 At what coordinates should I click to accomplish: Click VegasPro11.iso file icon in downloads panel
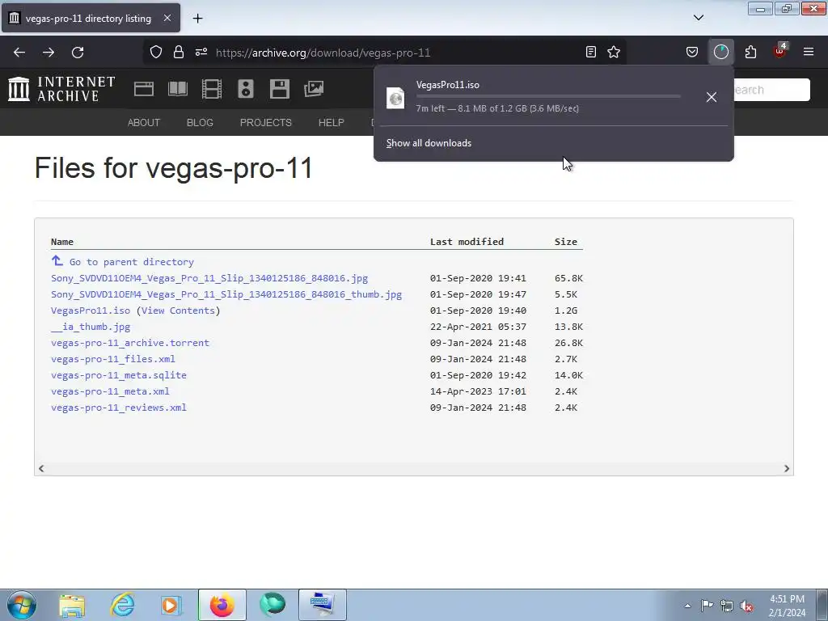click(395, 98)
